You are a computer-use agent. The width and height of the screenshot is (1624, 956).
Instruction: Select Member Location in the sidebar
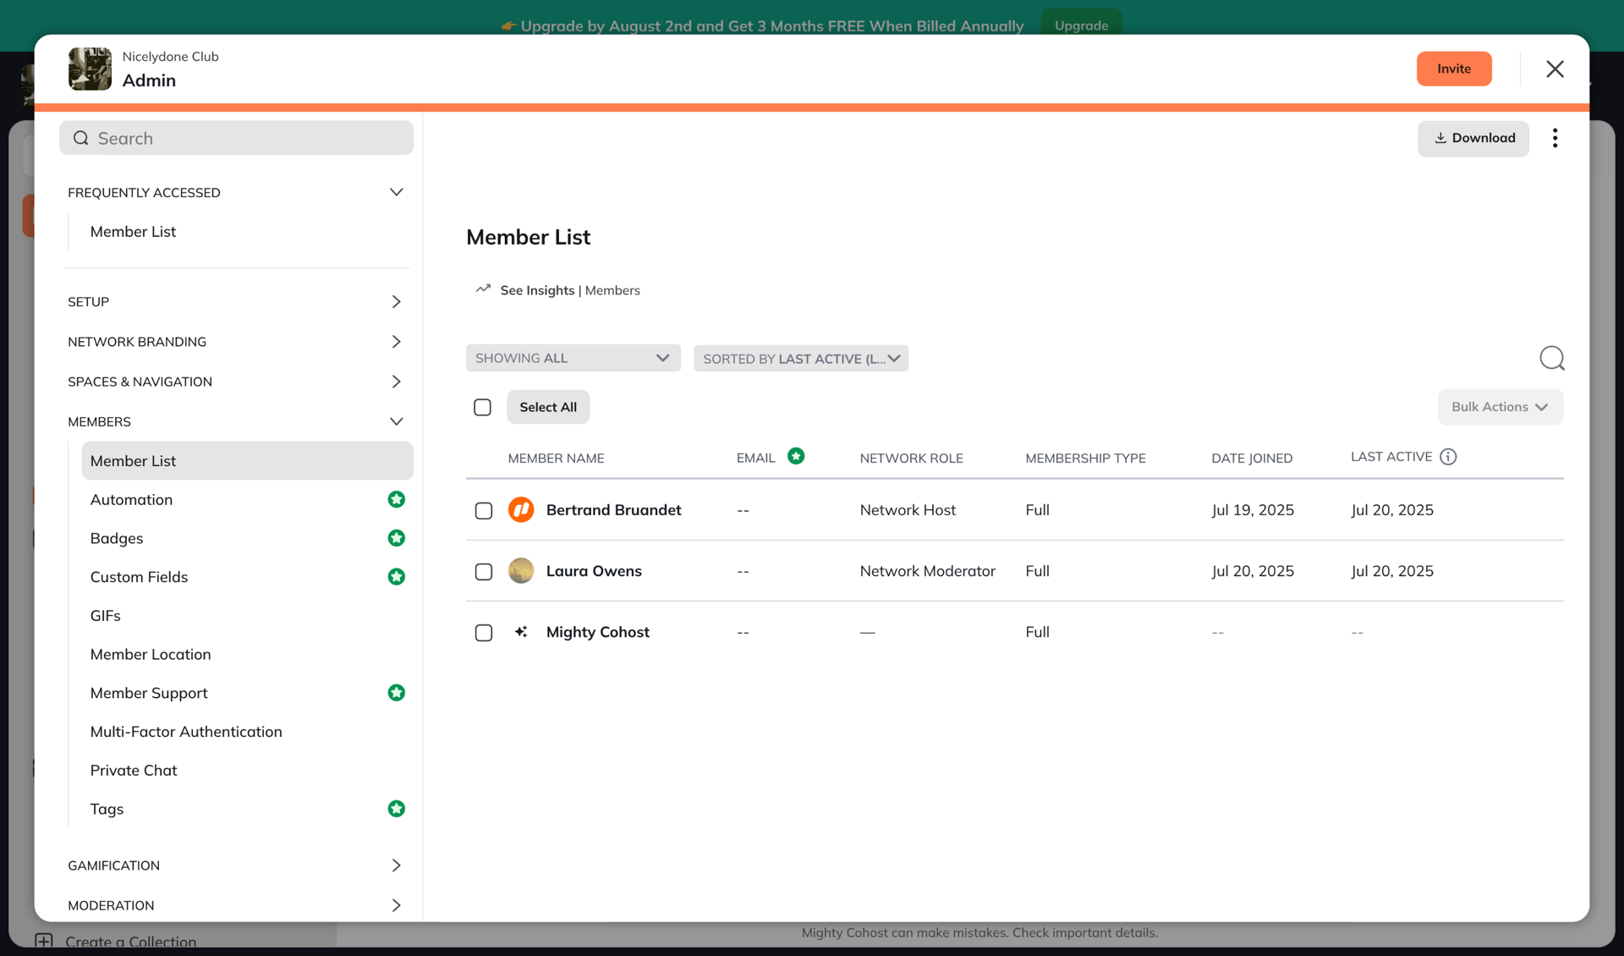point(151,654)
